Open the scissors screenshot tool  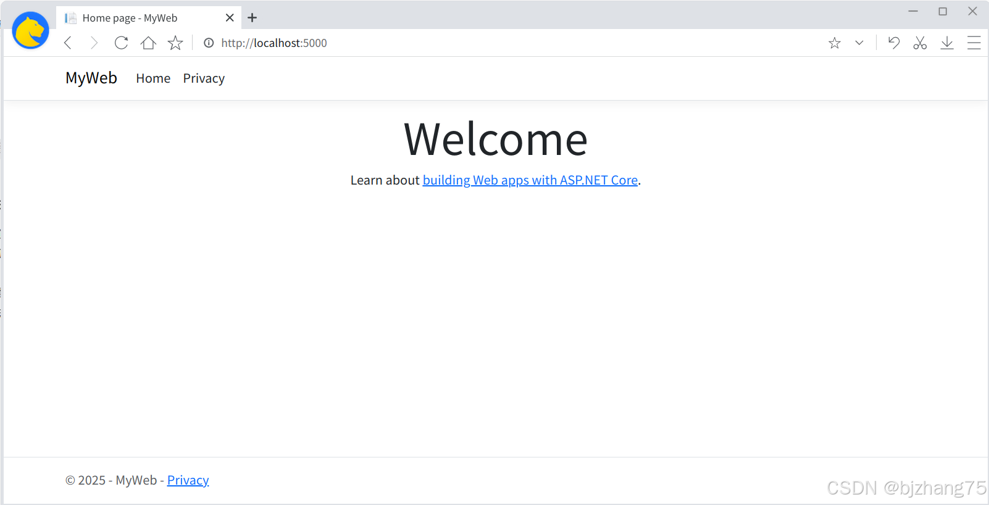pyautogui.click(x=920, y=43)
